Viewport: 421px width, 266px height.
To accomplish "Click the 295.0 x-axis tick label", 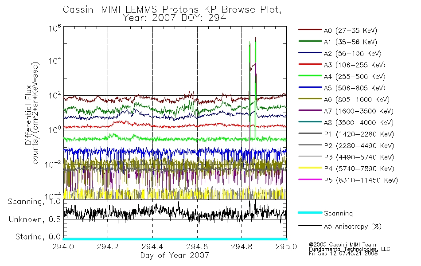I will 286,246.
